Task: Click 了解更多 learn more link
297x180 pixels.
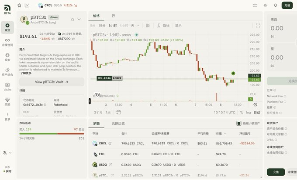Action: [x=26, y=73]
